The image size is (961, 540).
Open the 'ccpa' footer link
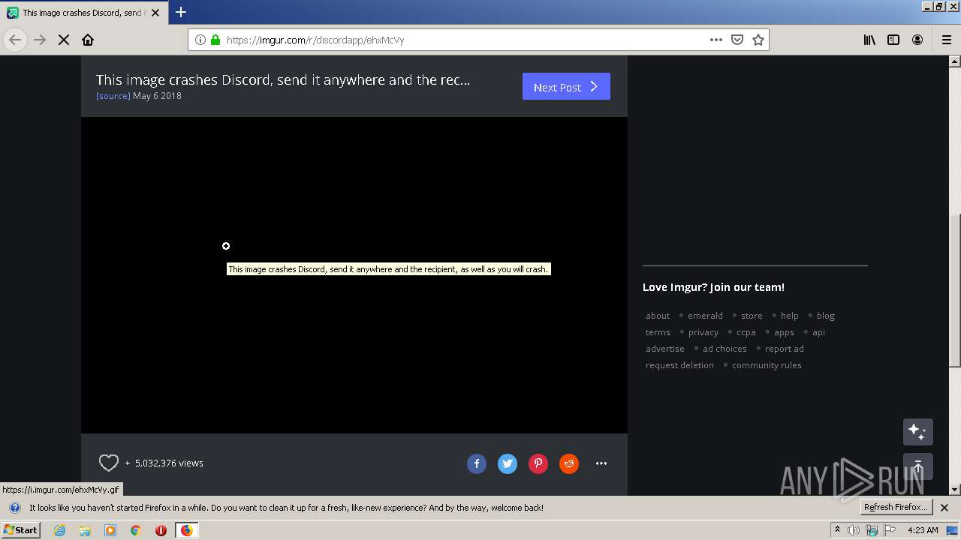coord(746,332)
